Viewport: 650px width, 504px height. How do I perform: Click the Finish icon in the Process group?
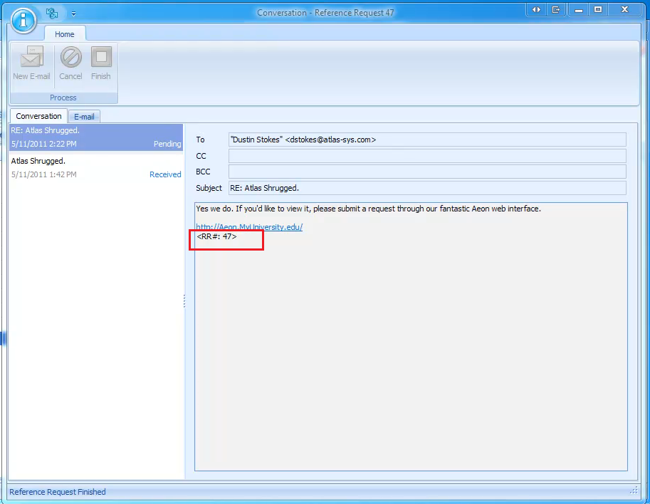point(101,63)
